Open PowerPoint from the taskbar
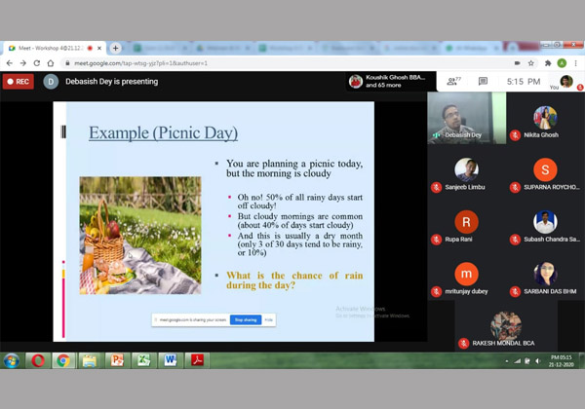The width and height of the screenshot is (585, 409). [115, 361]
